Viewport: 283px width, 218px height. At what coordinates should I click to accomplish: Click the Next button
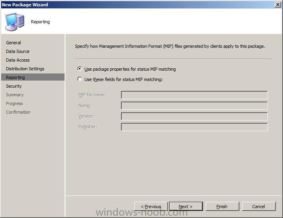(186, 206)
